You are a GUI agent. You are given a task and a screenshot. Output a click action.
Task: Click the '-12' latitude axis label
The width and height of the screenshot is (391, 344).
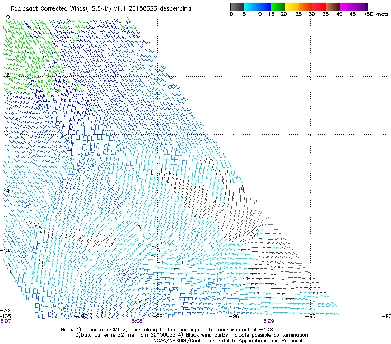click(x=5, y=75)
